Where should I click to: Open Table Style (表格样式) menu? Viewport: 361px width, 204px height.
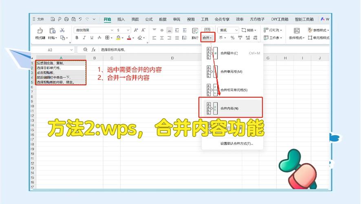(318, 30)
